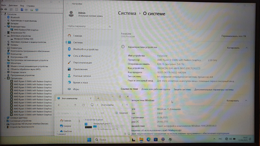Expand OneDrive in Explorer navigation pane

coord(57,131)
